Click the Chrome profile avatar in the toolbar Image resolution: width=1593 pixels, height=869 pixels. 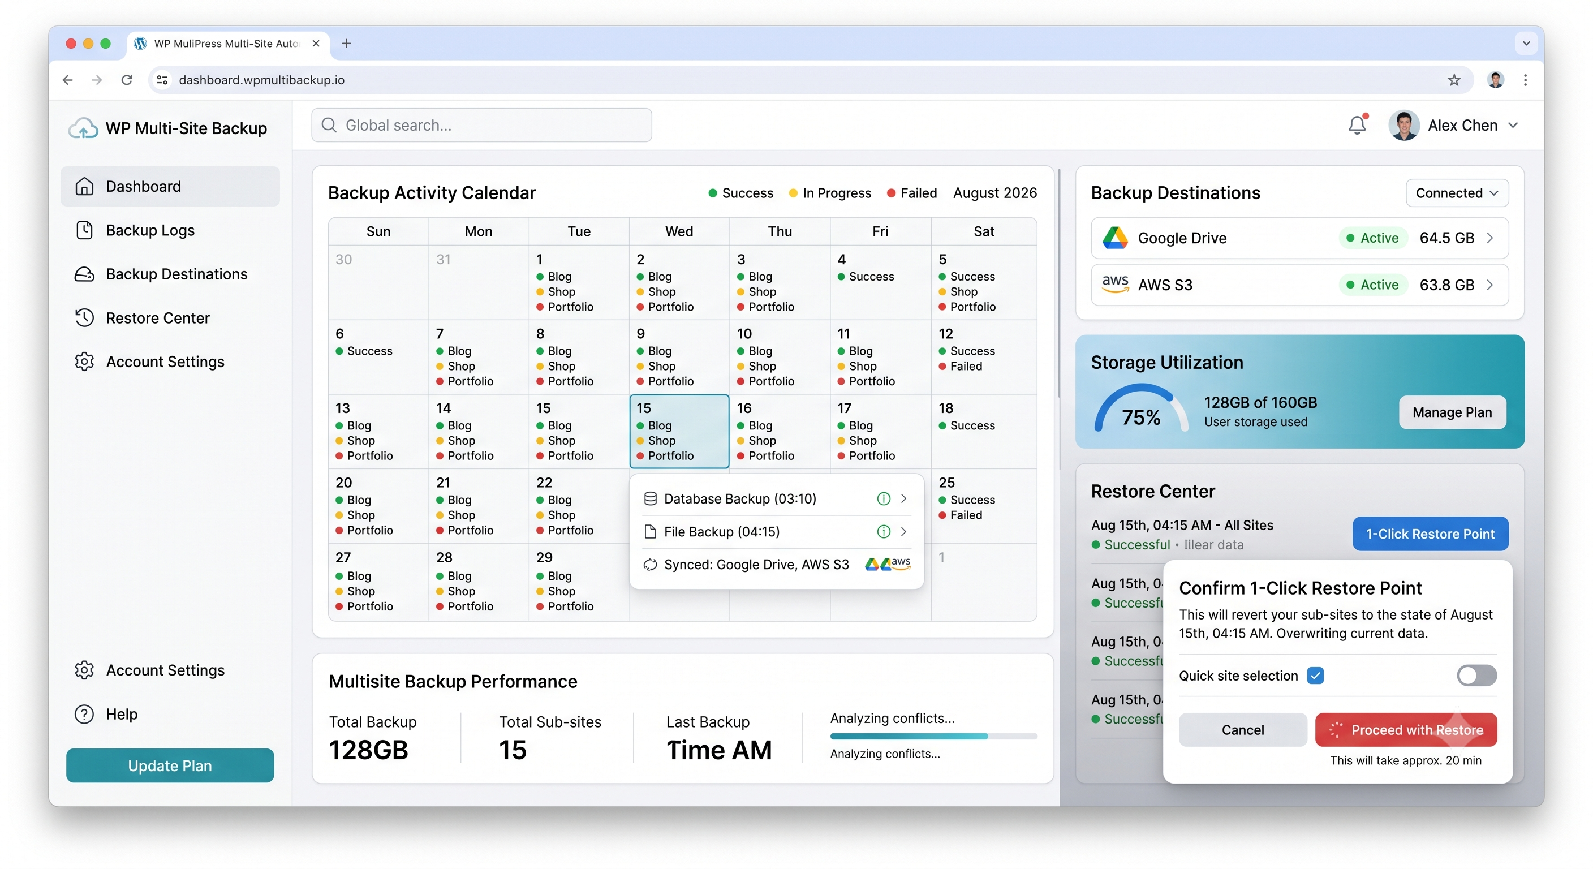[x=1495, y=80]
